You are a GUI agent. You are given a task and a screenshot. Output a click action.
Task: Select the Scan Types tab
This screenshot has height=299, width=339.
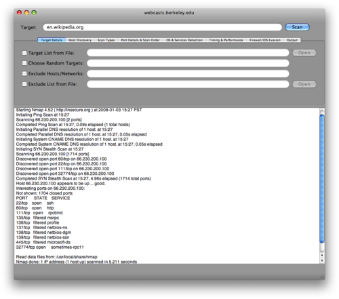[x=106, y=40]
